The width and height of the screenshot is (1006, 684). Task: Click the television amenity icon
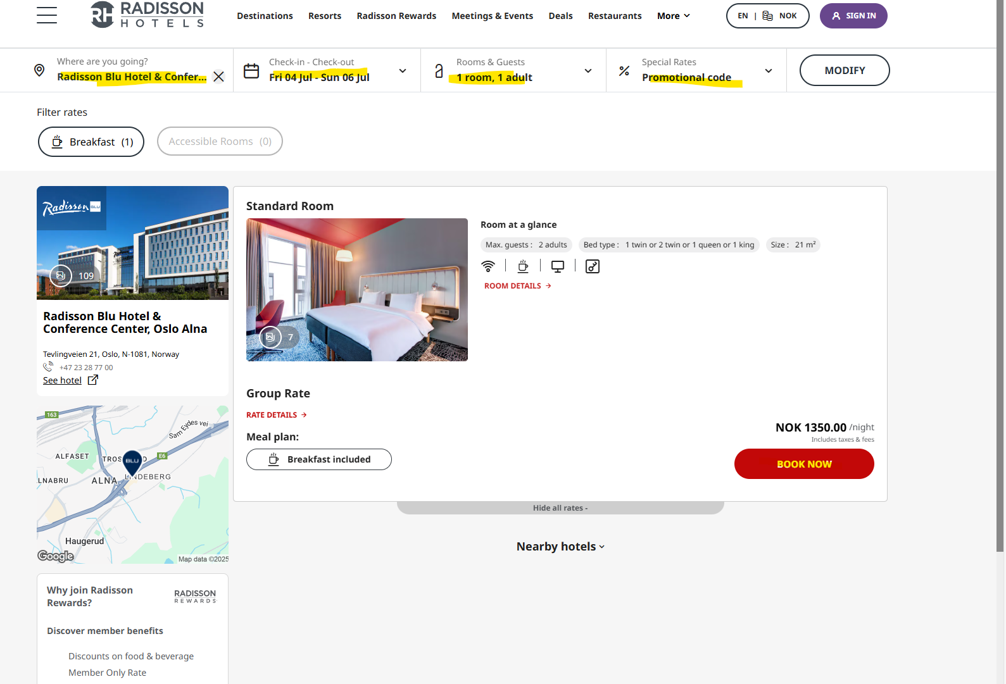[x=558, y=266]
